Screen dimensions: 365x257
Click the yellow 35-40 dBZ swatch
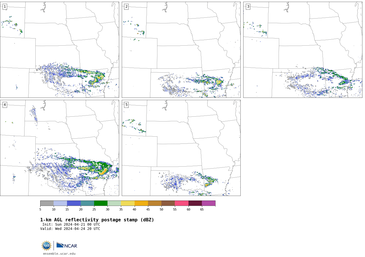128,203
